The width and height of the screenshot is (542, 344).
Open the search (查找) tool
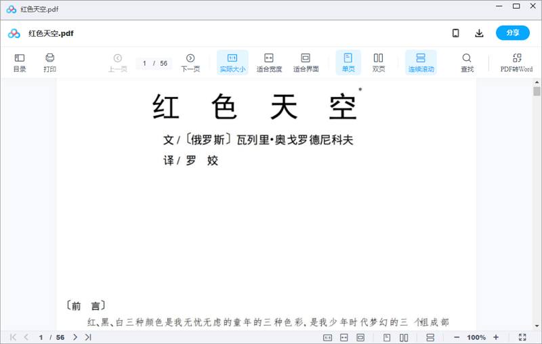(x=467, y=62)
